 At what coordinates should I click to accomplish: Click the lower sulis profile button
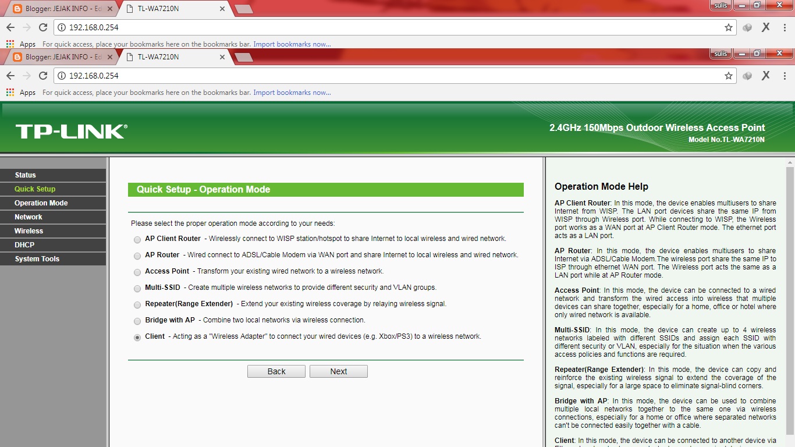pyautogui.click(x=721, y=54)
